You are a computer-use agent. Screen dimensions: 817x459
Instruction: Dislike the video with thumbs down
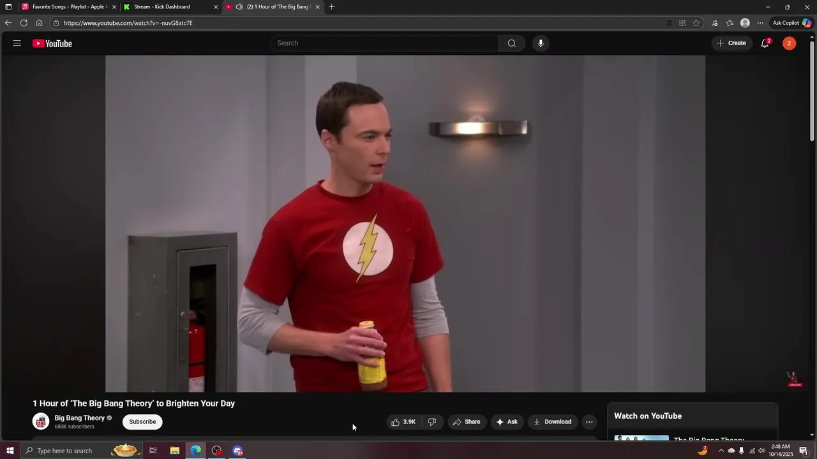click(432, 422)
